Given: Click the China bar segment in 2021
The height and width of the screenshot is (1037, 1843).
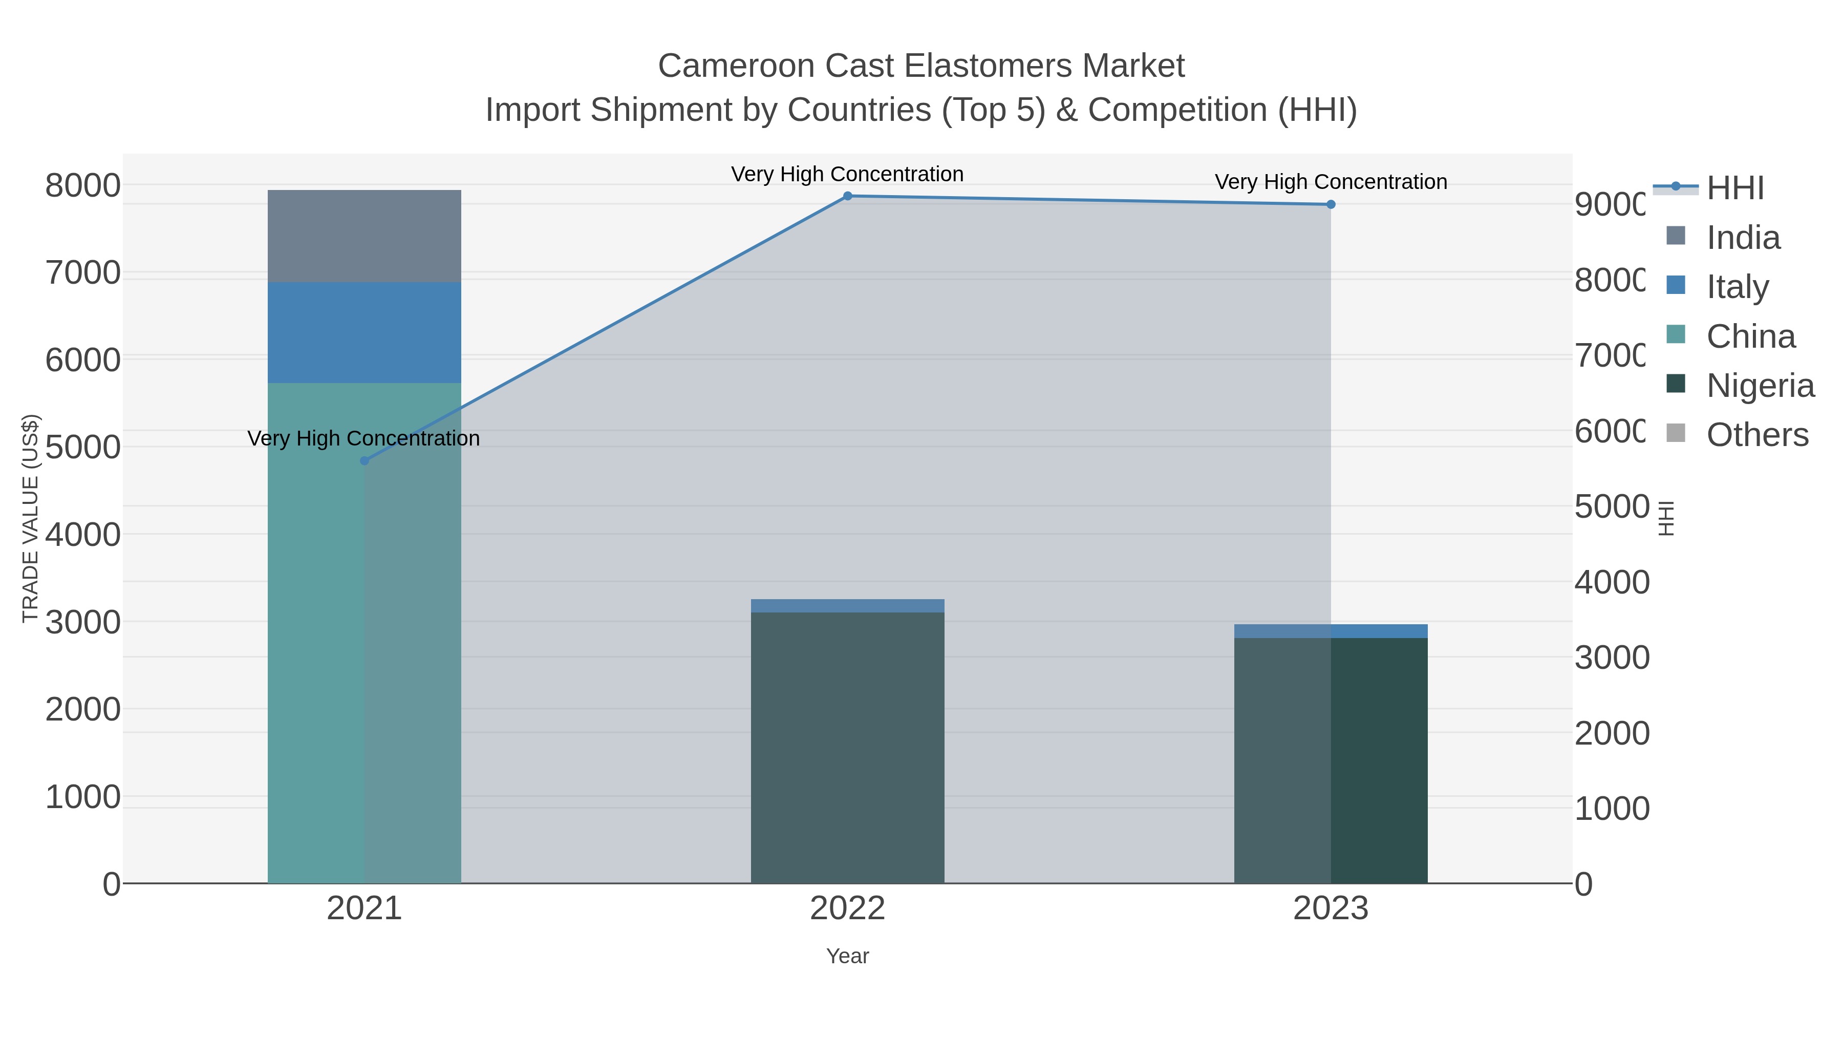Looking at the screenshot, I should coord(364,633).
